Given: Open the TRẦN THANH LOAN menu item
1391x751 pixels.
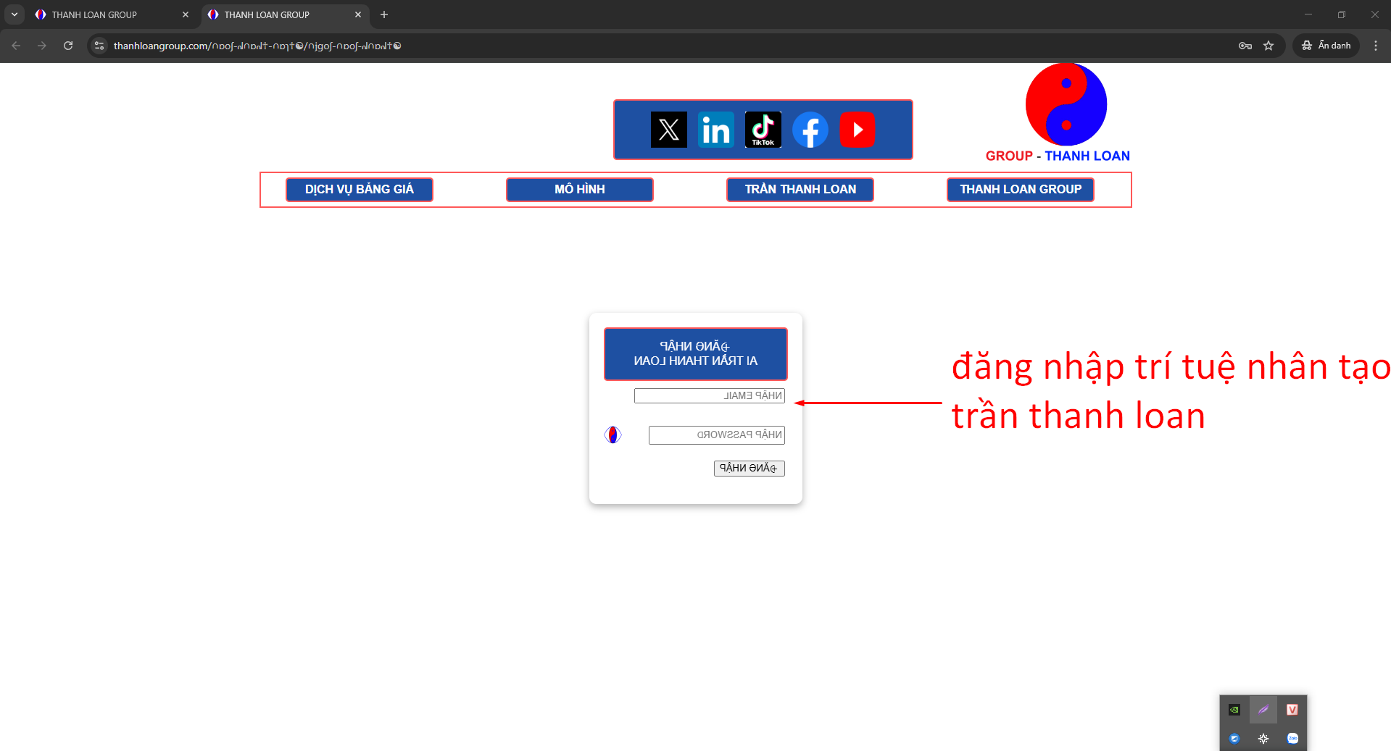Looking at the screenshot, I should pyautogui.click(x=800, y=189).
